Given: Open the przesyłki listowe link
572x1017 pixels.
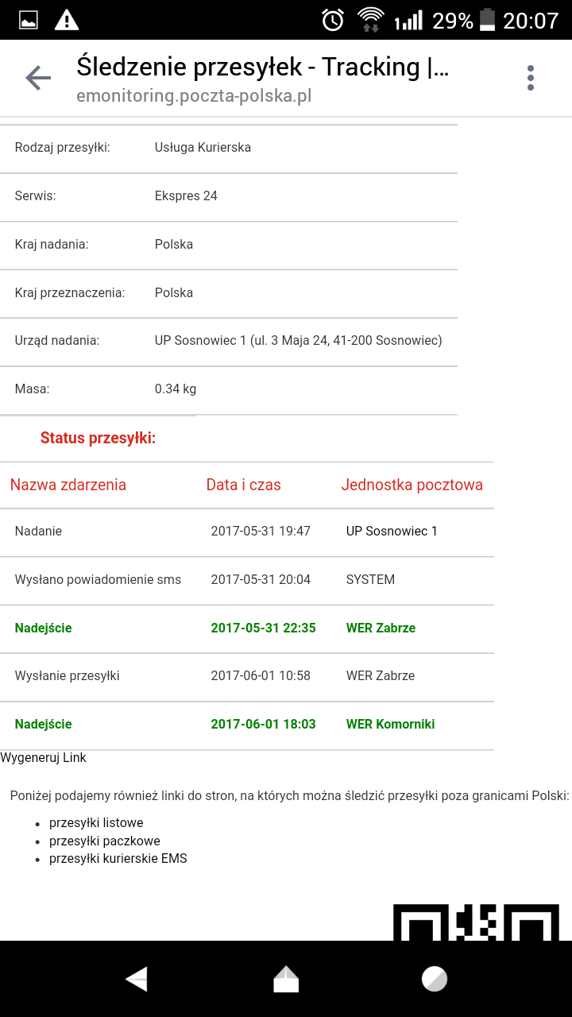Looking at the screenshot, I should [x=96, y=823].
